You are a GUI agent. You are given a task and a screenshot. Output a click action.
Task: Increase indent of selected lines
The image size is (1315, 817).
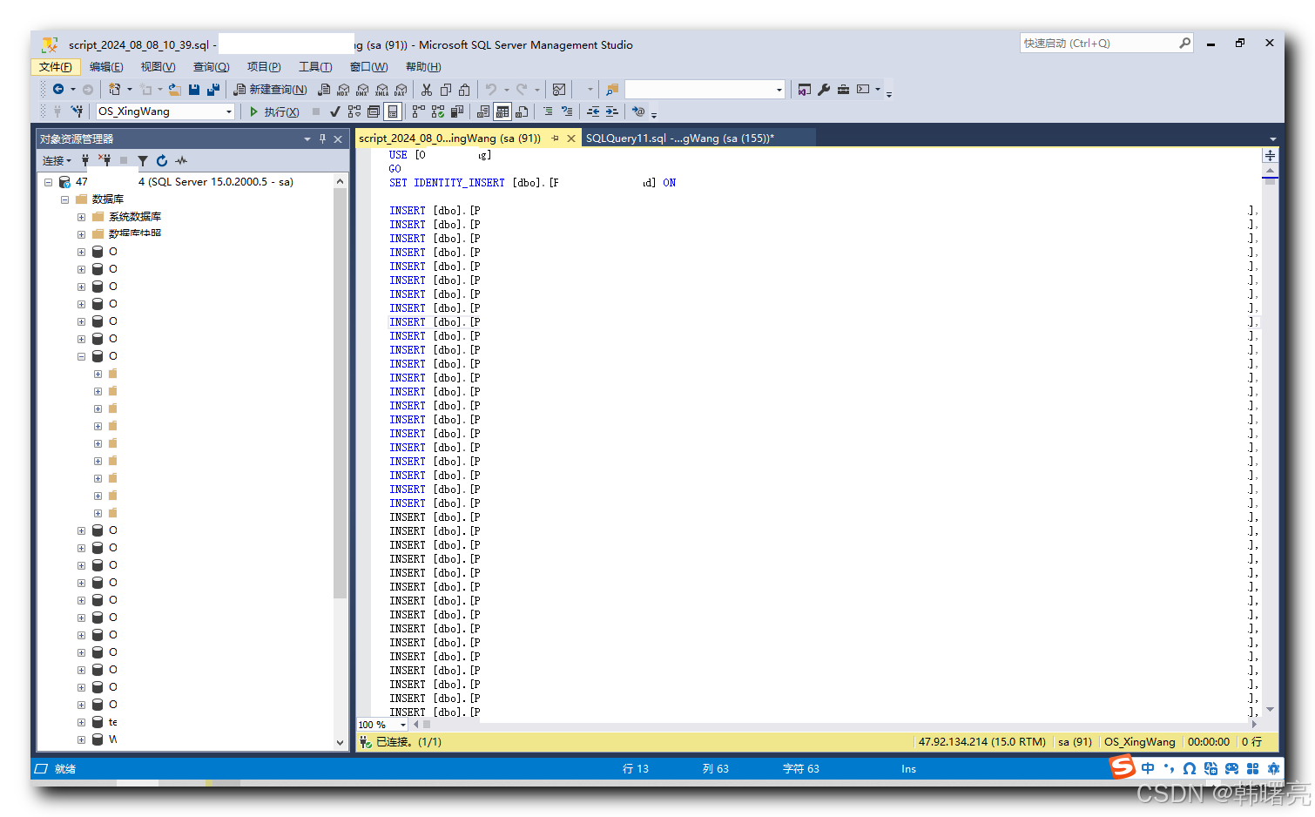pos(612,111)
